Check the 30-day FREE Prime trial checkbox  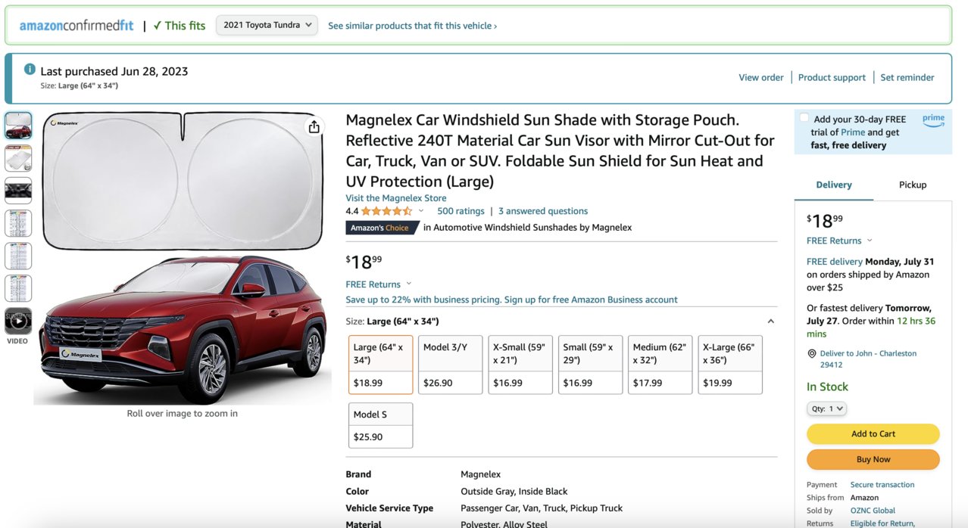pos(804,118)
